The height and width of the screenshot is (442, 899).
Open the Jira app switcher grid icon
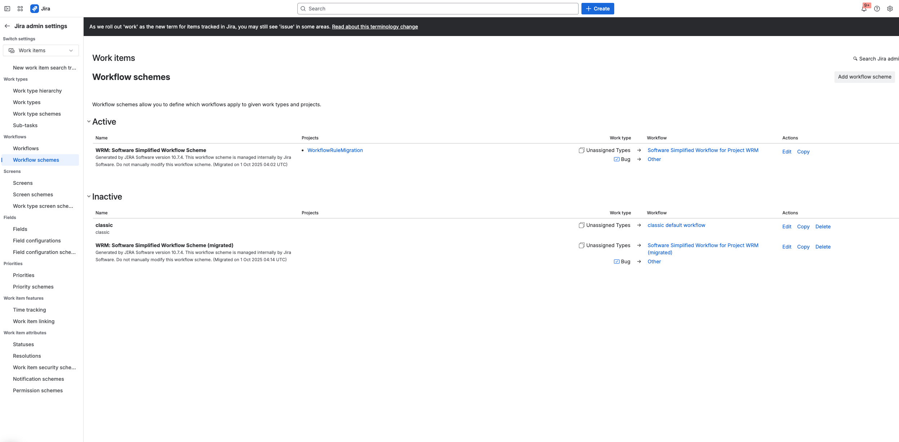pos(20,8)
